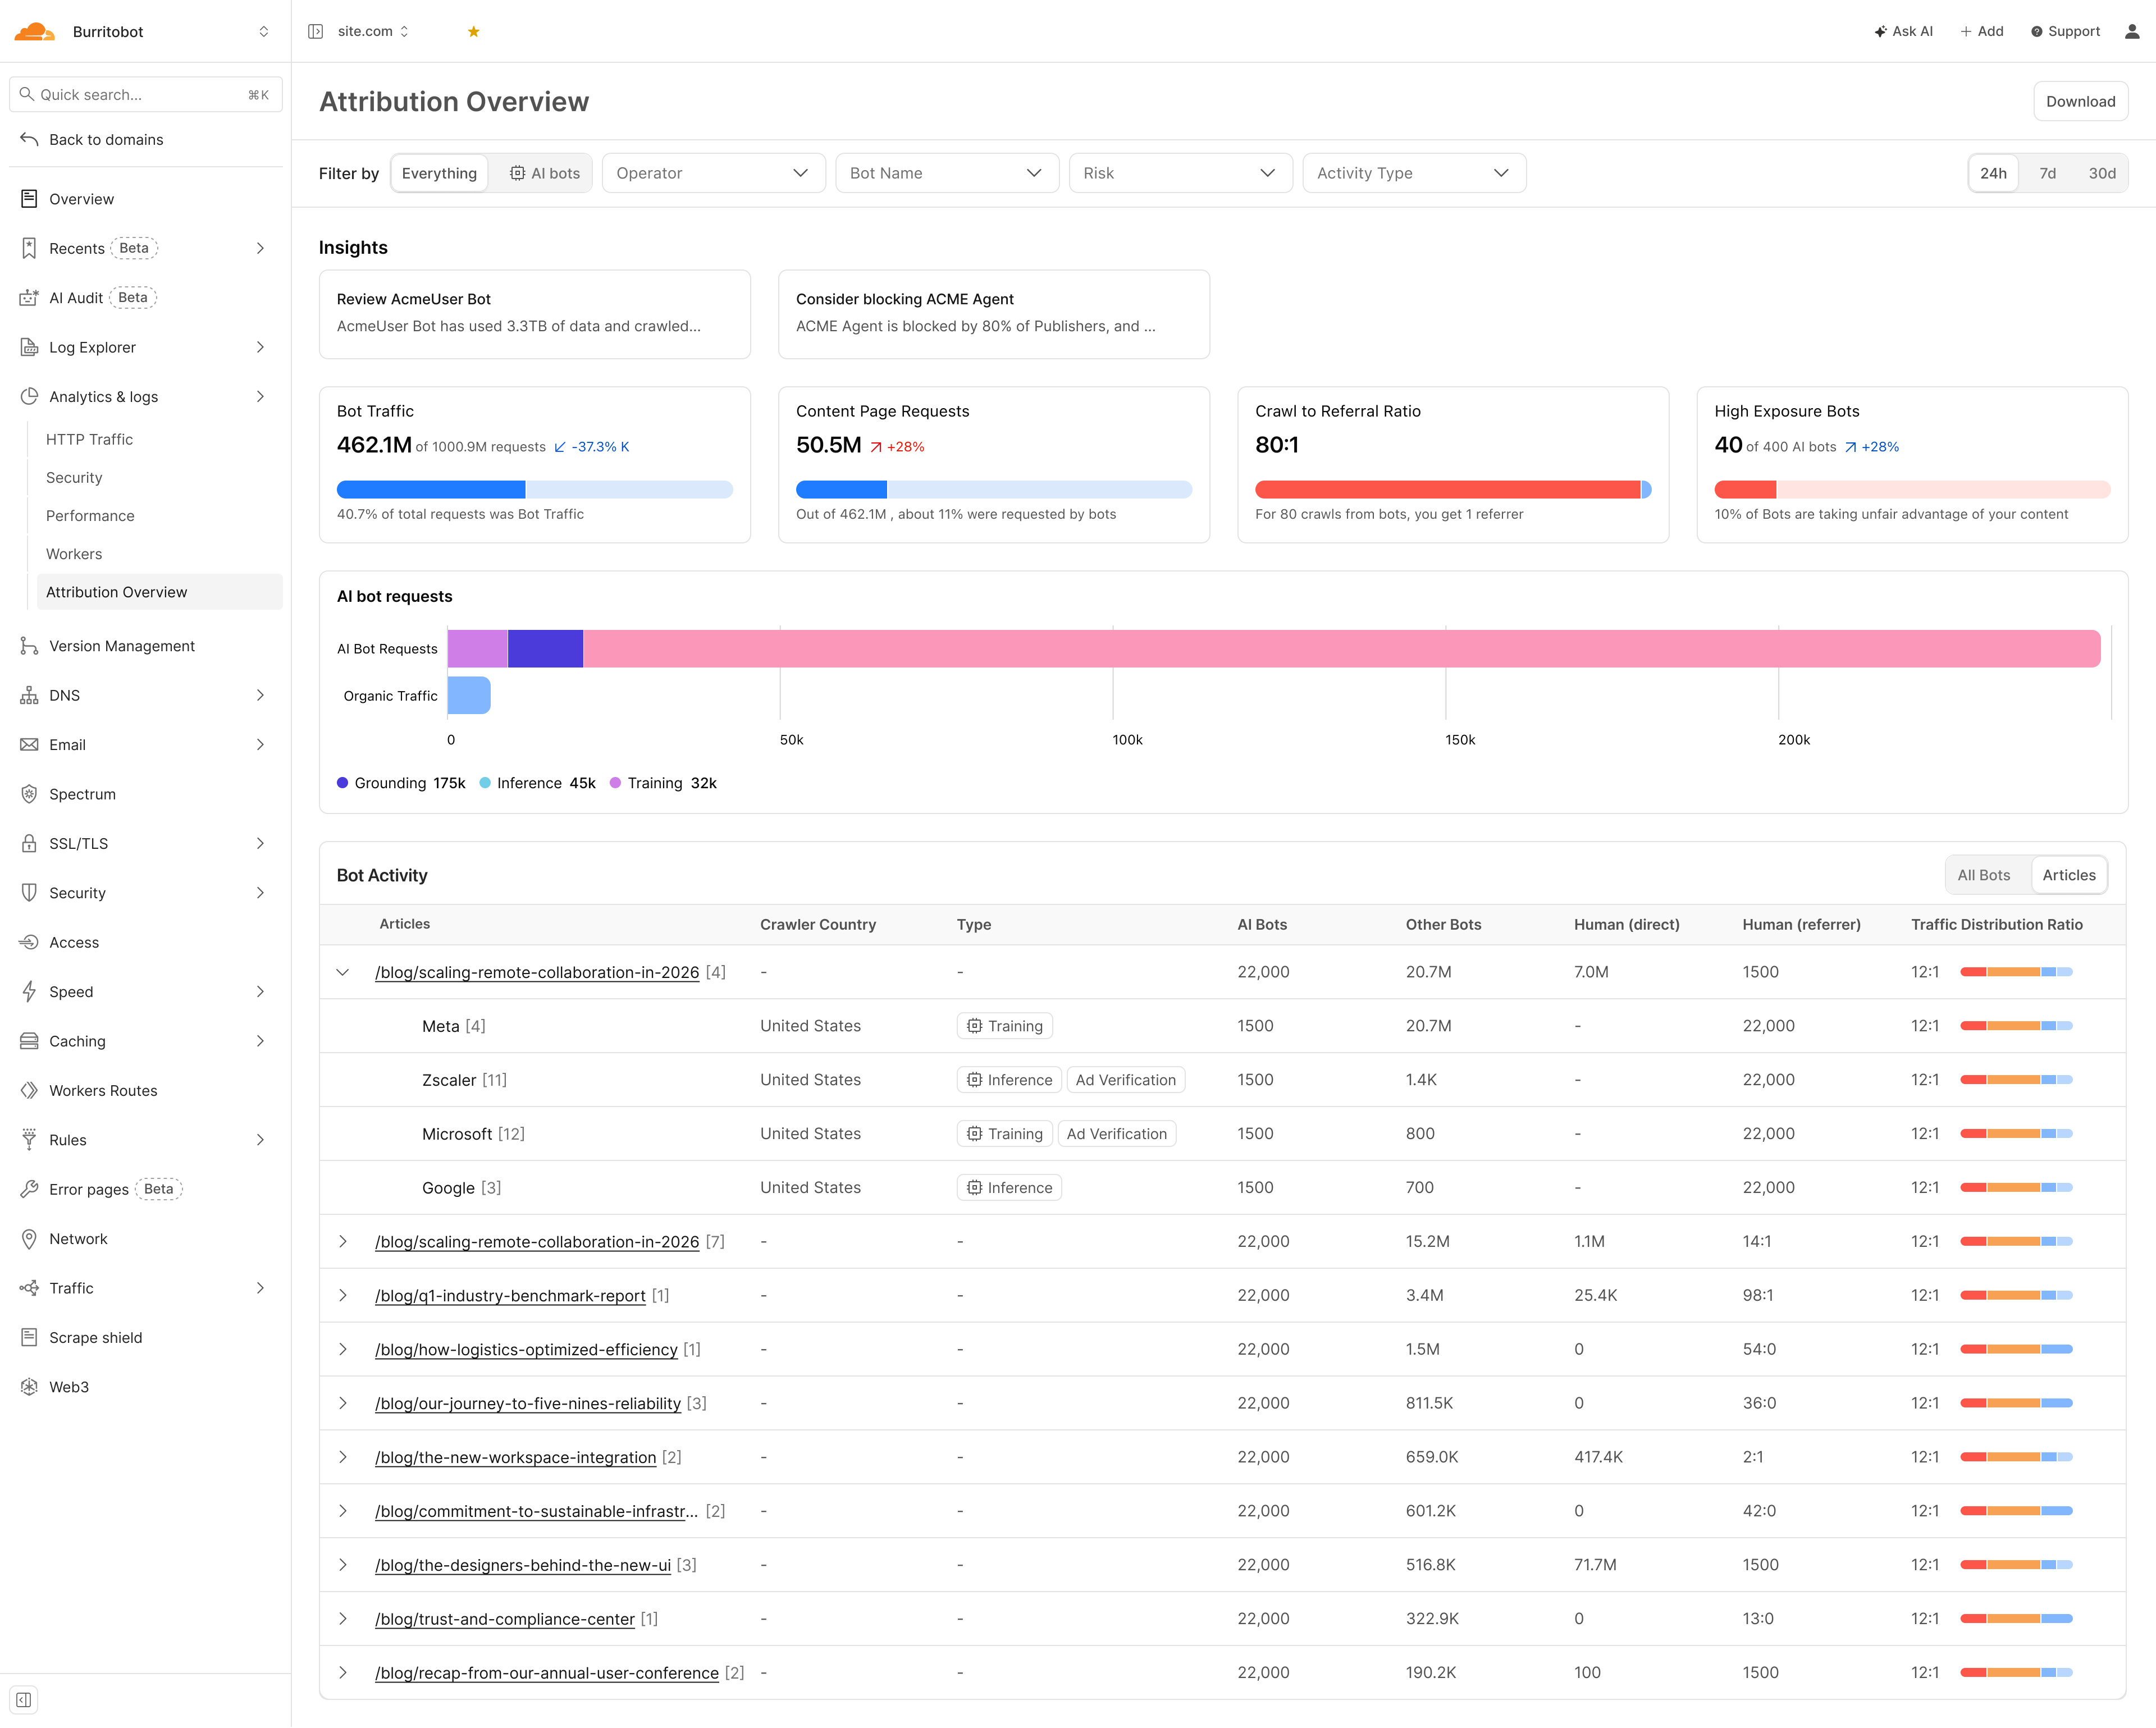Open the DNS section via its sidebar icon
The height and width of the screenshot is (1728, 2156).
pos(29,695)
